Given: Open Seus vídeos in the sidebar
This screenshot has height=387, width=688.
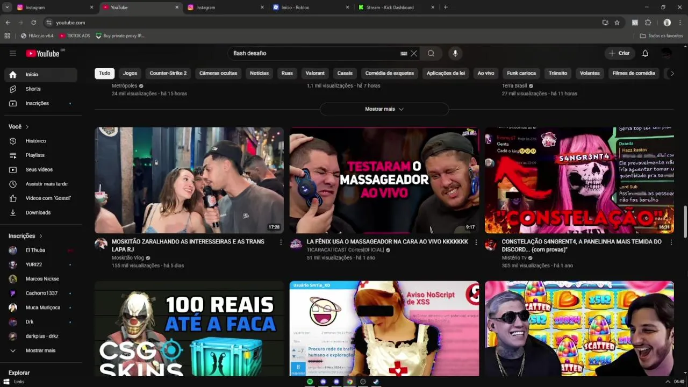Looking at the screenshot, I should pos(41,169).
